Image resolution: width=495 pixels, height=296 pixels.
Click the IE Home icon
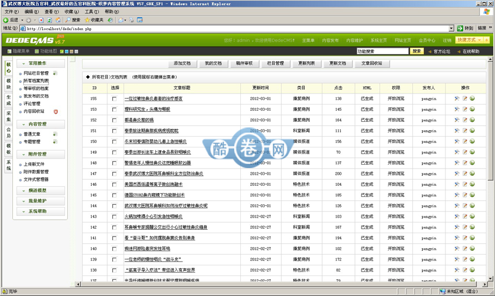pyautogui.click(x=58, y=20)
